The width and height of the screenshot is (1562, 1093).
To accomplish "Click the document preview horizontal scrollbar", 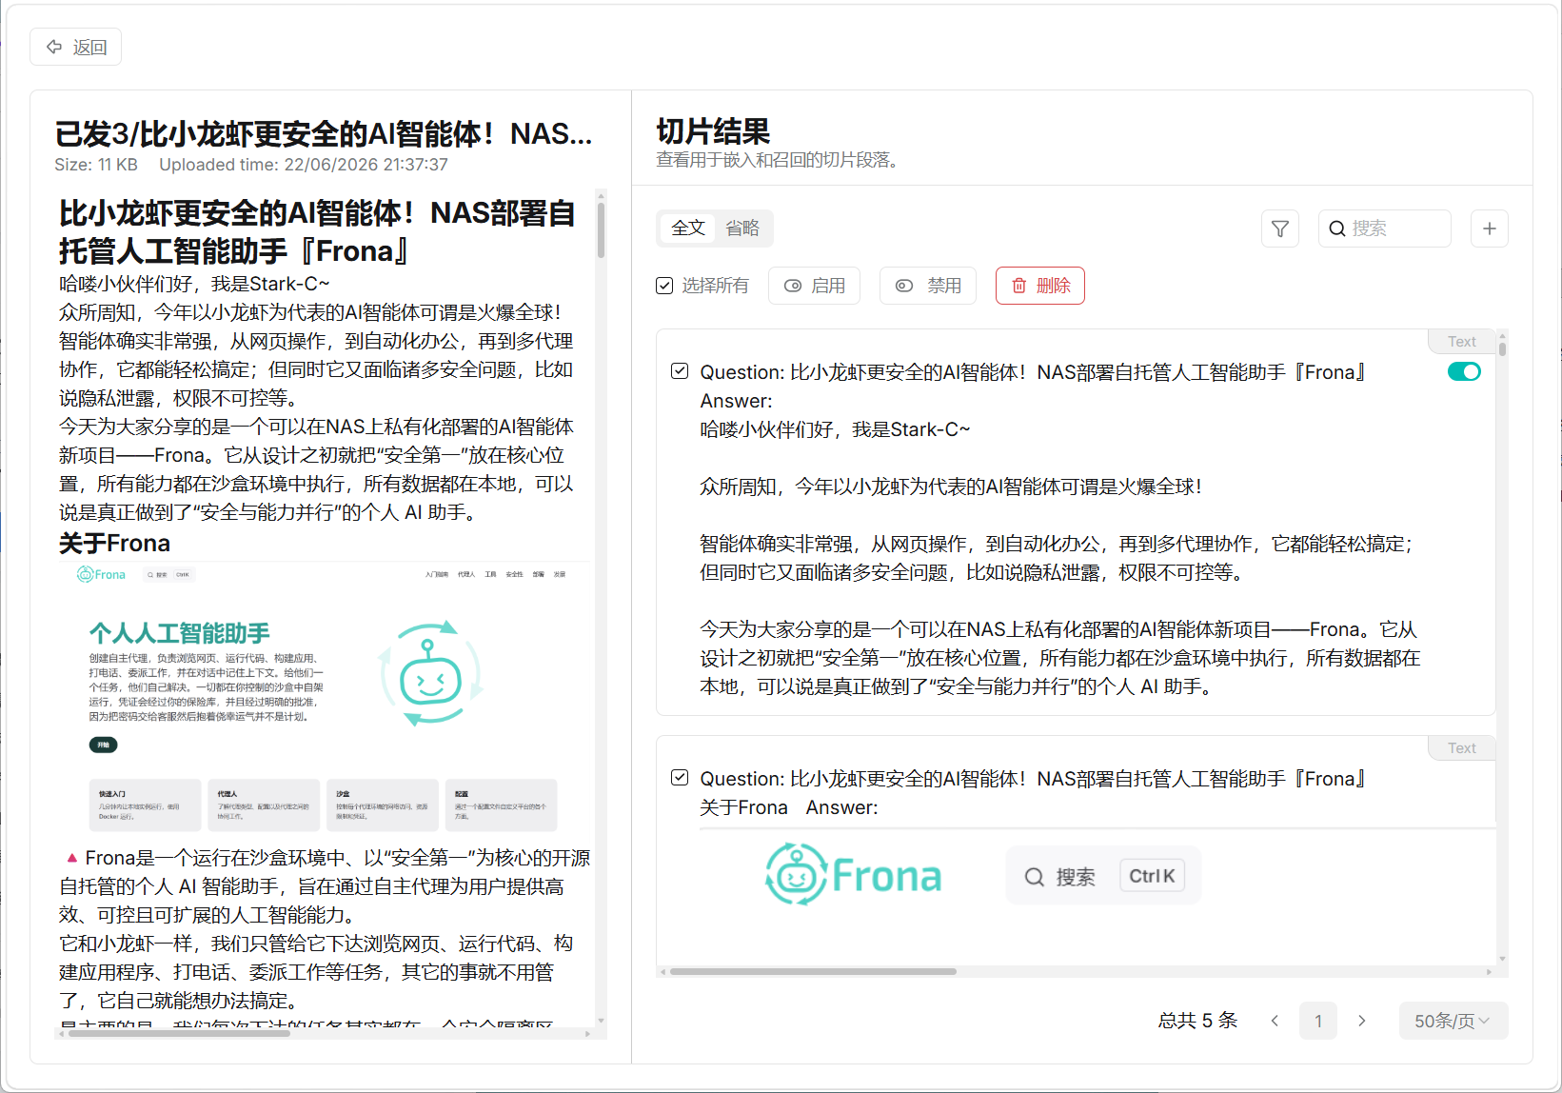I will pyautogui.click(x=179, y=1033).
